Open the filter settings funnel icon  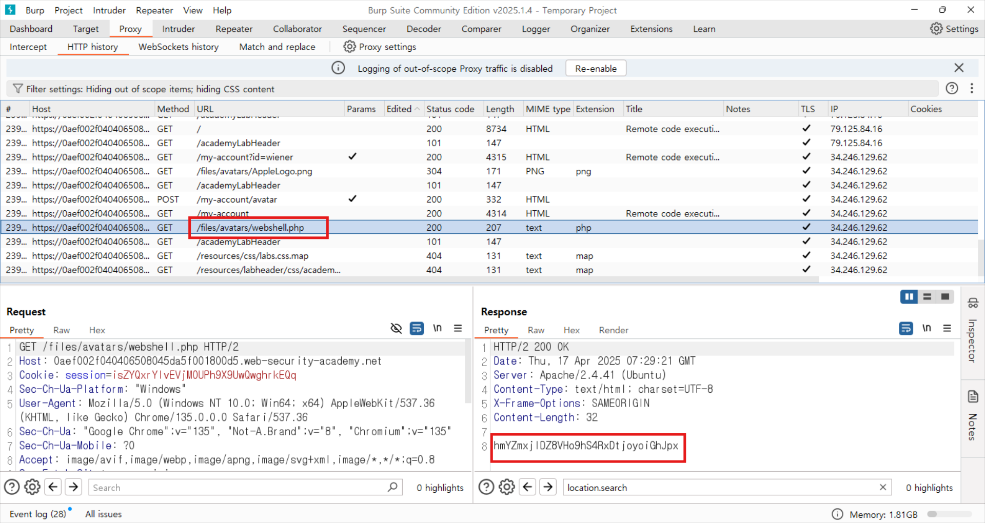[x=17, y=89]
